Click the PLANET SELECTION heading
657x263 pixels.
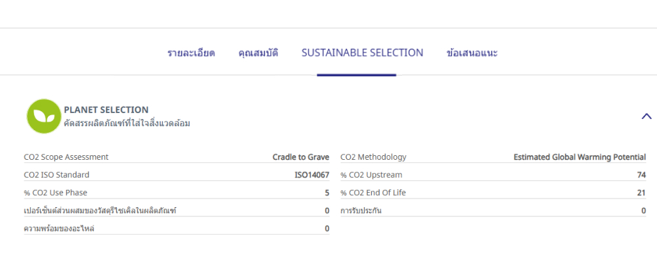pyautogui.click(x=106, y=110)
